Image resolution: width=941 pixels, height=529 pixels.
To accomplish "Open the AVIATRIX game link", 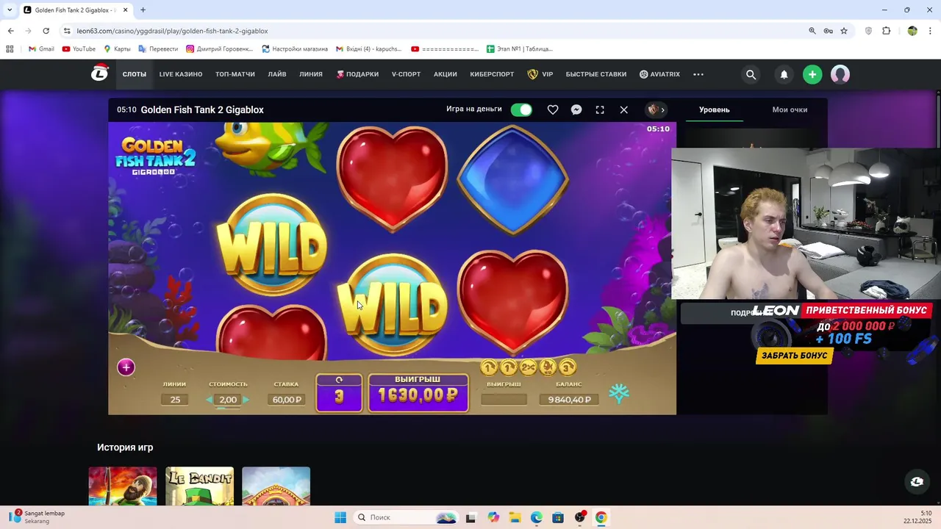I will 659,74.
